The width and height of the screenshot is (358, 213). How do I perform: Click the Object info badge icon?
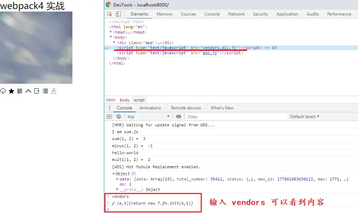coord(134,174)
